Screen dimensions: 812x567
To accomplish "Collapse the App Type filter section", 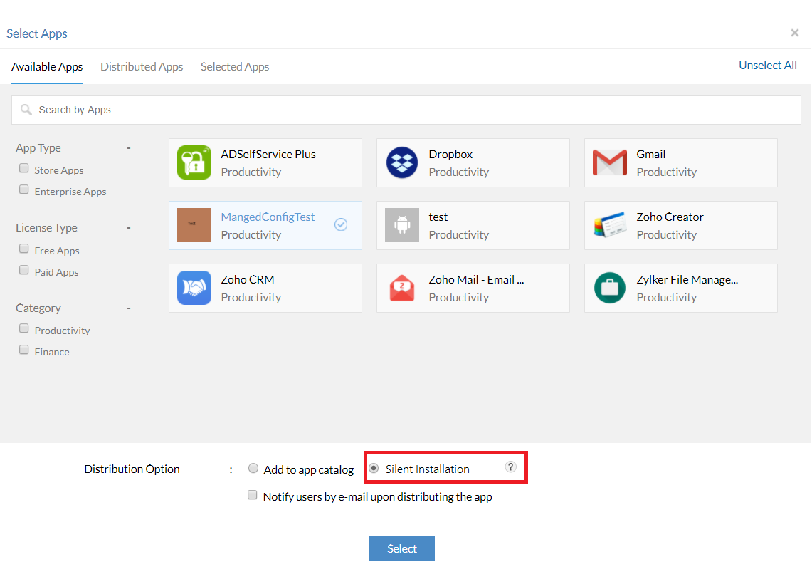I will pyautogui.click(x=129, y=148).
